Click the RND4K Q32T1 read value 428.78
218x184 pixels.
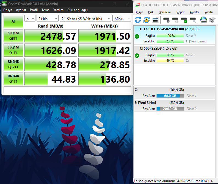(x=51, y=64)
